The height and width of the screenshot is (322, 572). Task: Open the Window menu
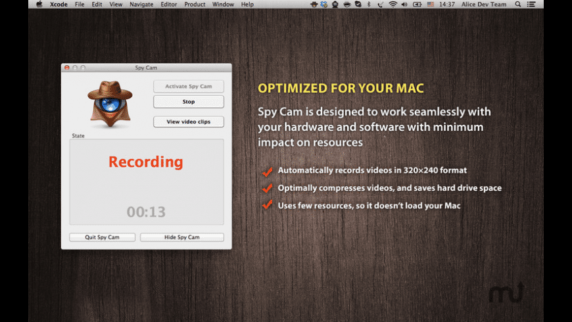(223, 5)
